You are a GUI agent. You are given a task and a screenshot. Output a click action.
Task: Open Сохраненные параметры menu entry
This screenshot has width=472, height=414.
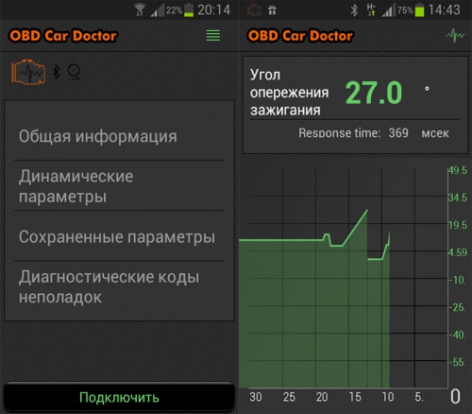pyautogui.click(x=119, y=236)
